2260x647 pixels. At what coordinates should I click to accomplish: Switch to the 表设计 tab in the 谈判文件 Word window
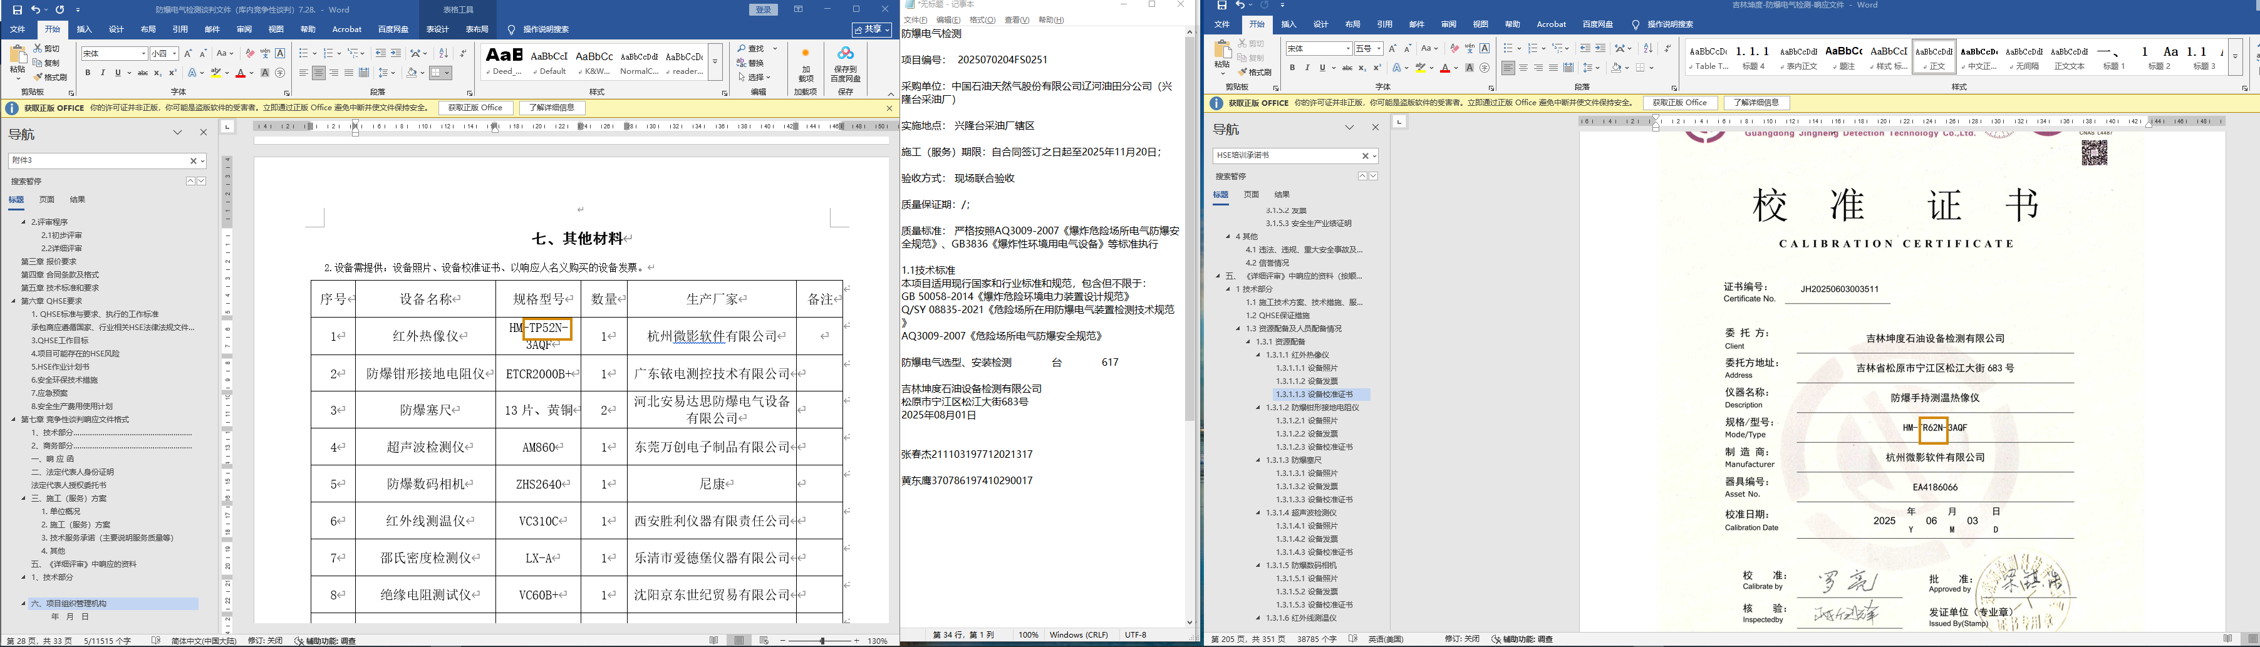[x=438, y=29]
